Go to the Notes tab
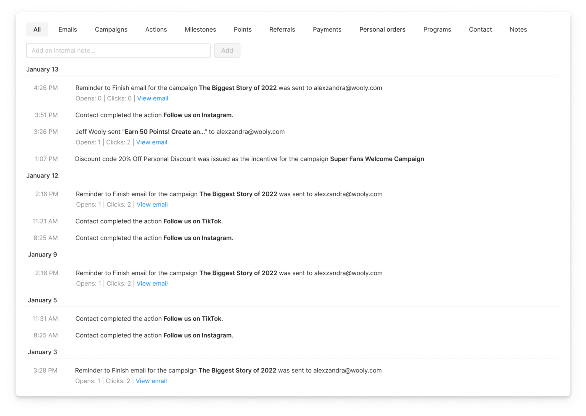This screenshot has width=586, height=416. [x=518, y=29]
